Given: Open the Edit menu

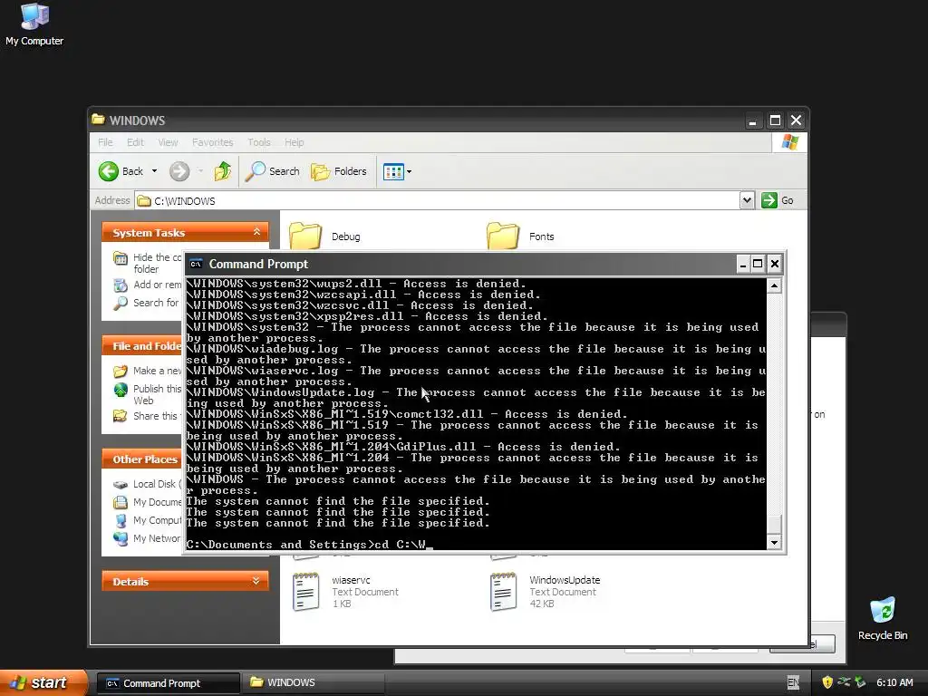Looking at the screenshot, I should coord(135,142).
